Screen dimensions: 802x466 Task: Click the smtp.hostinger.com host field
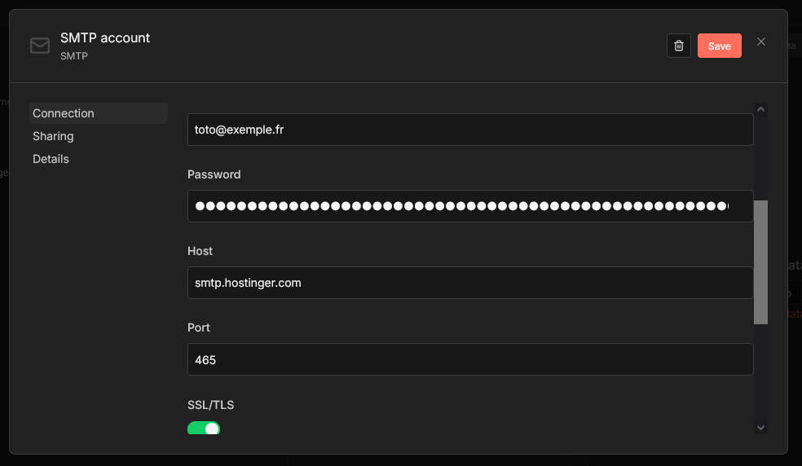(x=470, y=283)
